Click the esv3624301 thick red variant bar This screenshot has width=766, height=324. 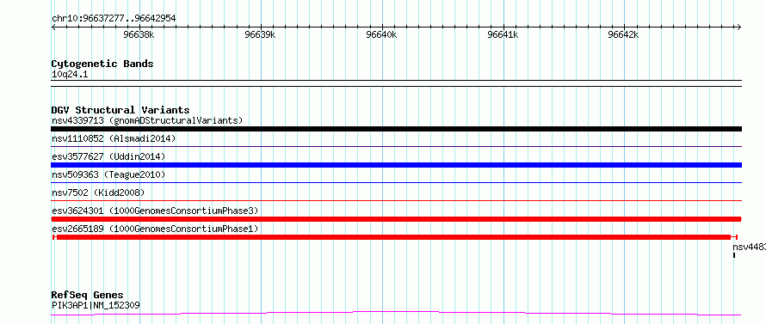coord(396,219)
